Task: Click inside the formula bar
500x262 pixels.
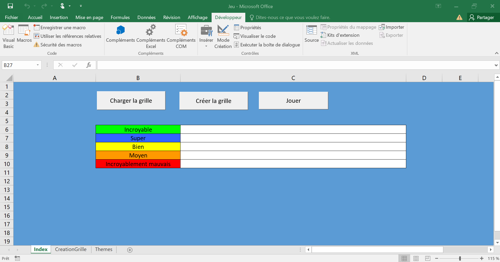Action: point(295,65)
